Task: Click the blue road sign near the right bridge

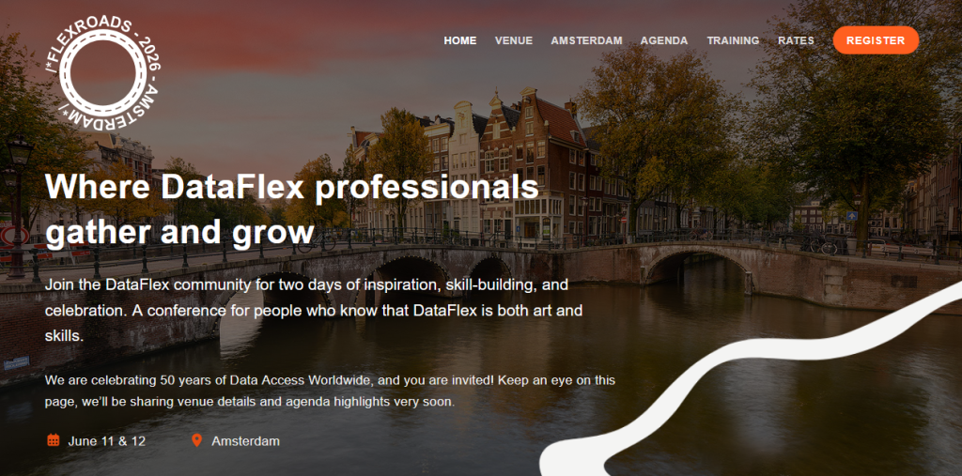Action: click(851, 216)
